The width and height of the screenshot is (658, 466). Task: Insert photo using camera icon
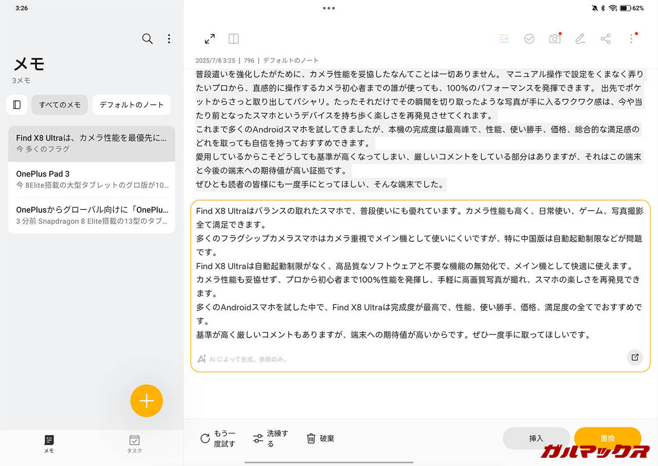click(x=555, y=39)
